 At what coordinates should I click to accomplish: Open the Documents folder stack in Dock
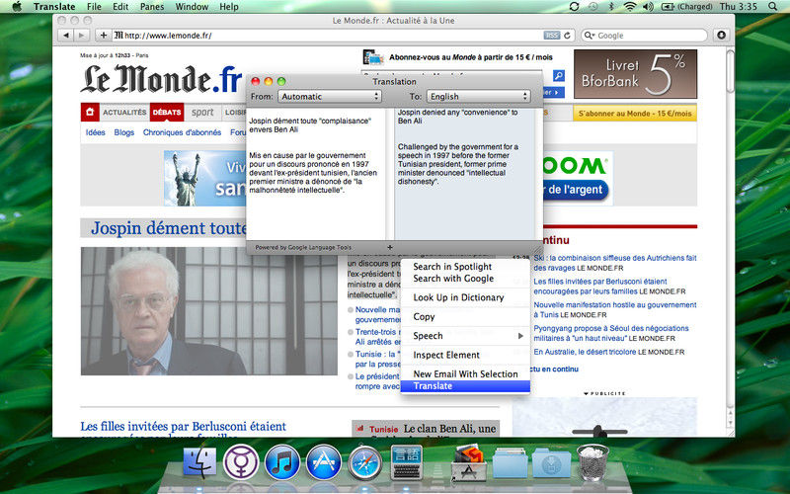click(510, 462)
